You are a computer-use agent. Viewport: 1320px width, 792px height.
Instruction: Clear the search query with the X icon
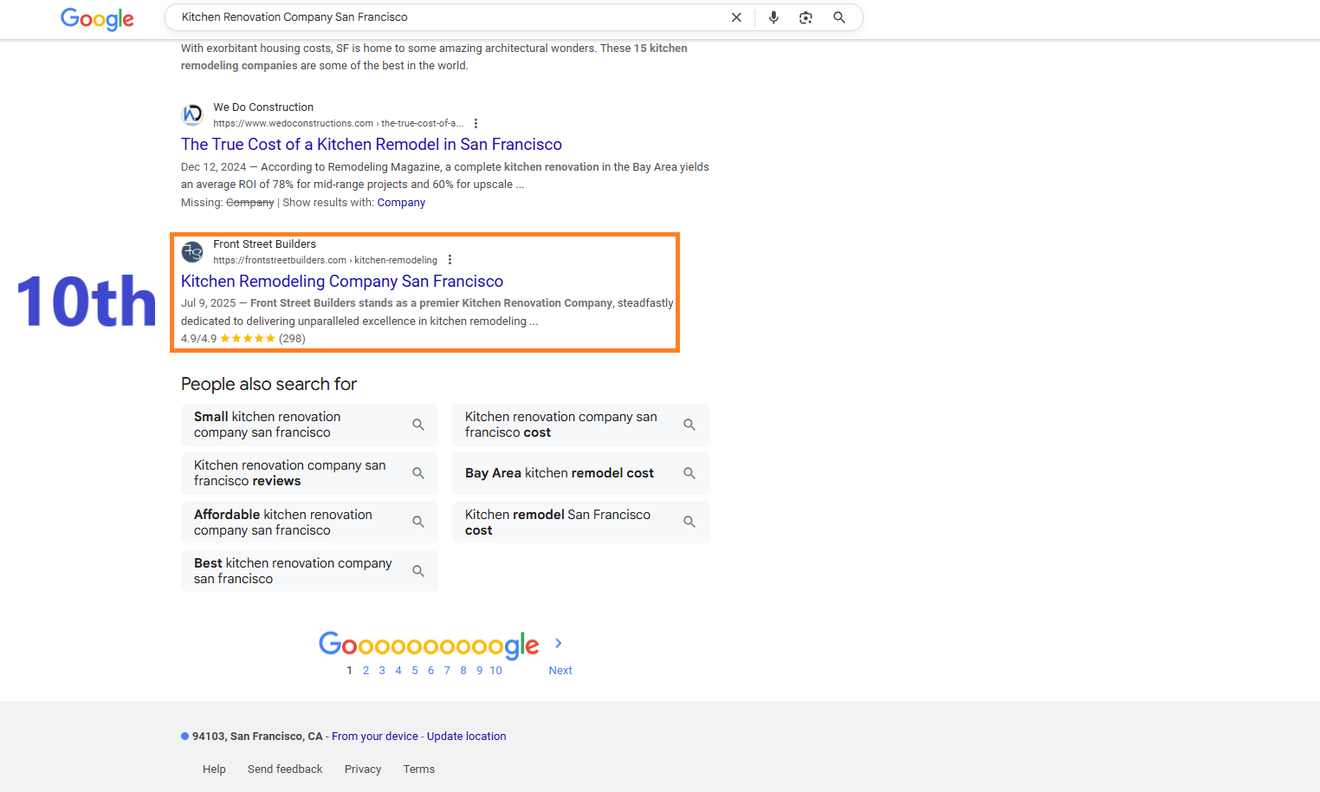click(x=736, y=17)
